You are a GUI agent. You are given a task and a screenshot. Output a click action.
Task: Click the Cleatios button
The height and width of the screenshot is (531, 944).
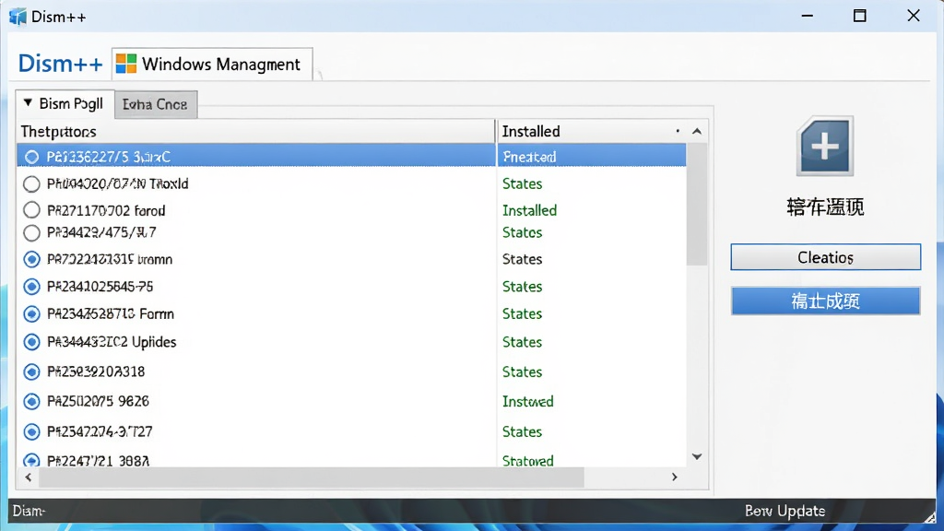coord(825,257)
